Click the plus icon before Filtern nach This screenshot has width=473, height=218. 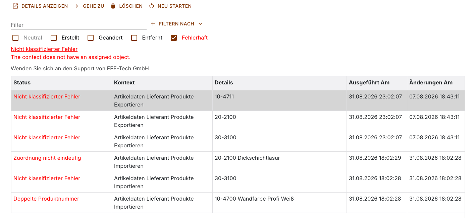click(153, 24)
